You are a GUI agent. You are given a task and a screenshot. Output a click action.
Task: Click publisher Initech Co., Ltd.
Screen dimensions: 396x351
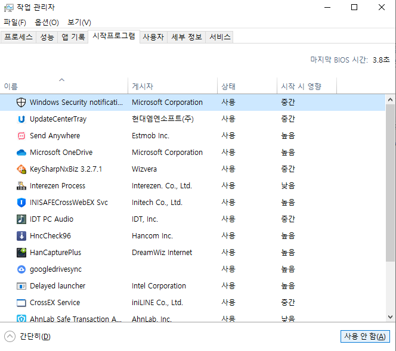point(157,203)
